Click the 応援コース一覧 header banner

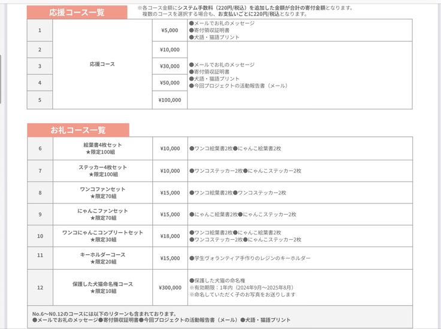click(77, 13)
